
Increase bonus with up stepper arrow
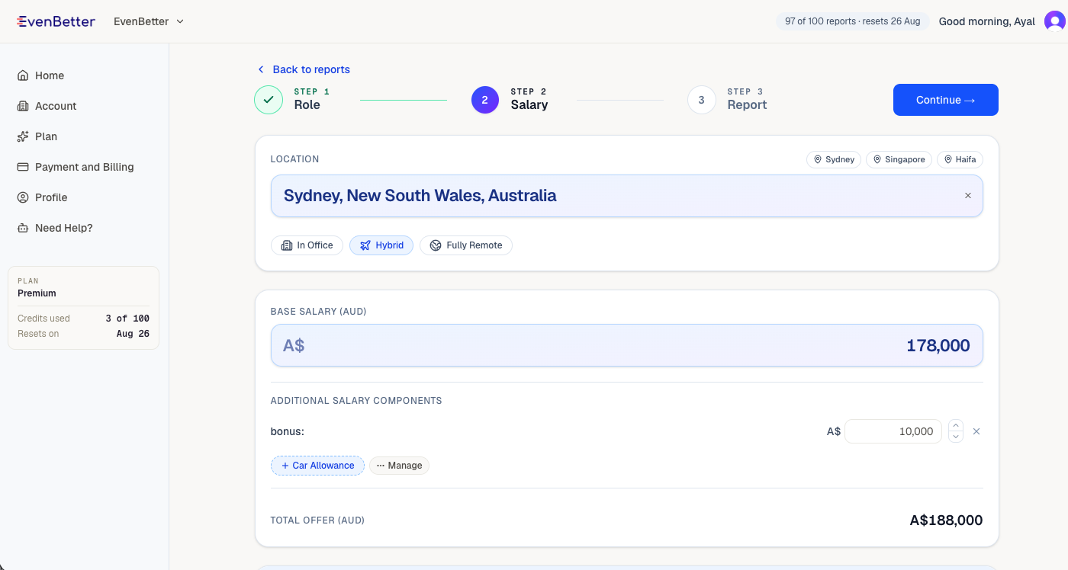(x=956, y=426)
